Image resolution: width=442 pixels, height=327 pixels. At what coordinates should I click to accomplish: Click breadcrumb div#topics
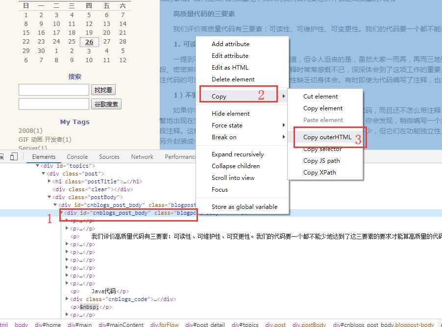click(245, 325)
